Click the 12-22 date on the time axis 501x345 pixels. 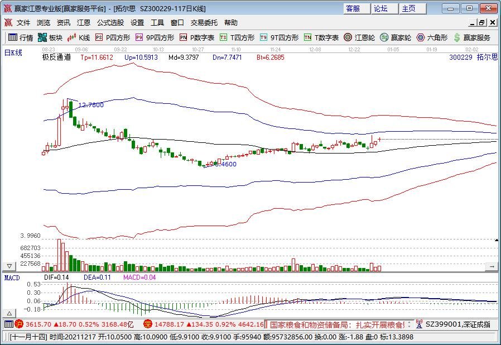354,50
